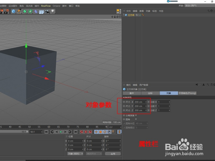
Task: Open the deformer tools icon
Action: coord(36,12)
